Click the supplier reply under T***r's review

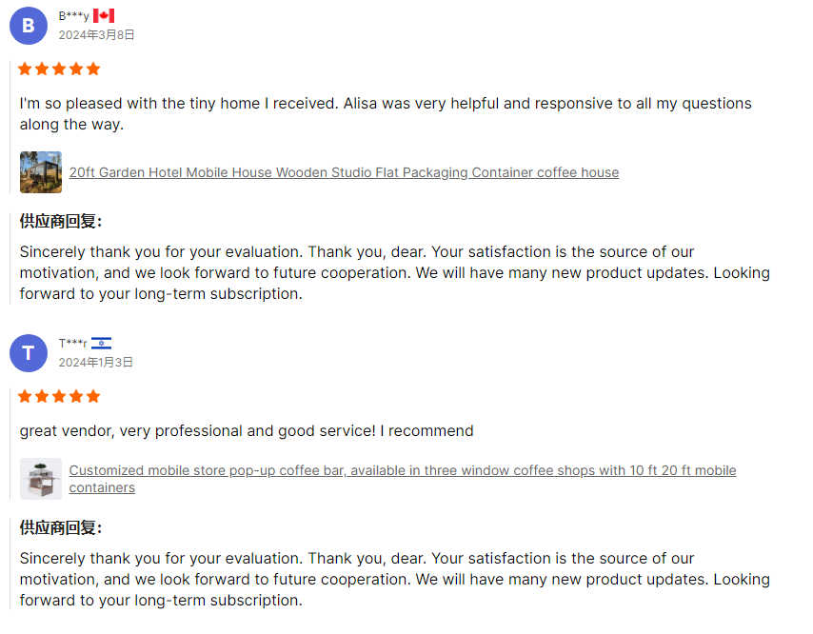click(395, 579)
